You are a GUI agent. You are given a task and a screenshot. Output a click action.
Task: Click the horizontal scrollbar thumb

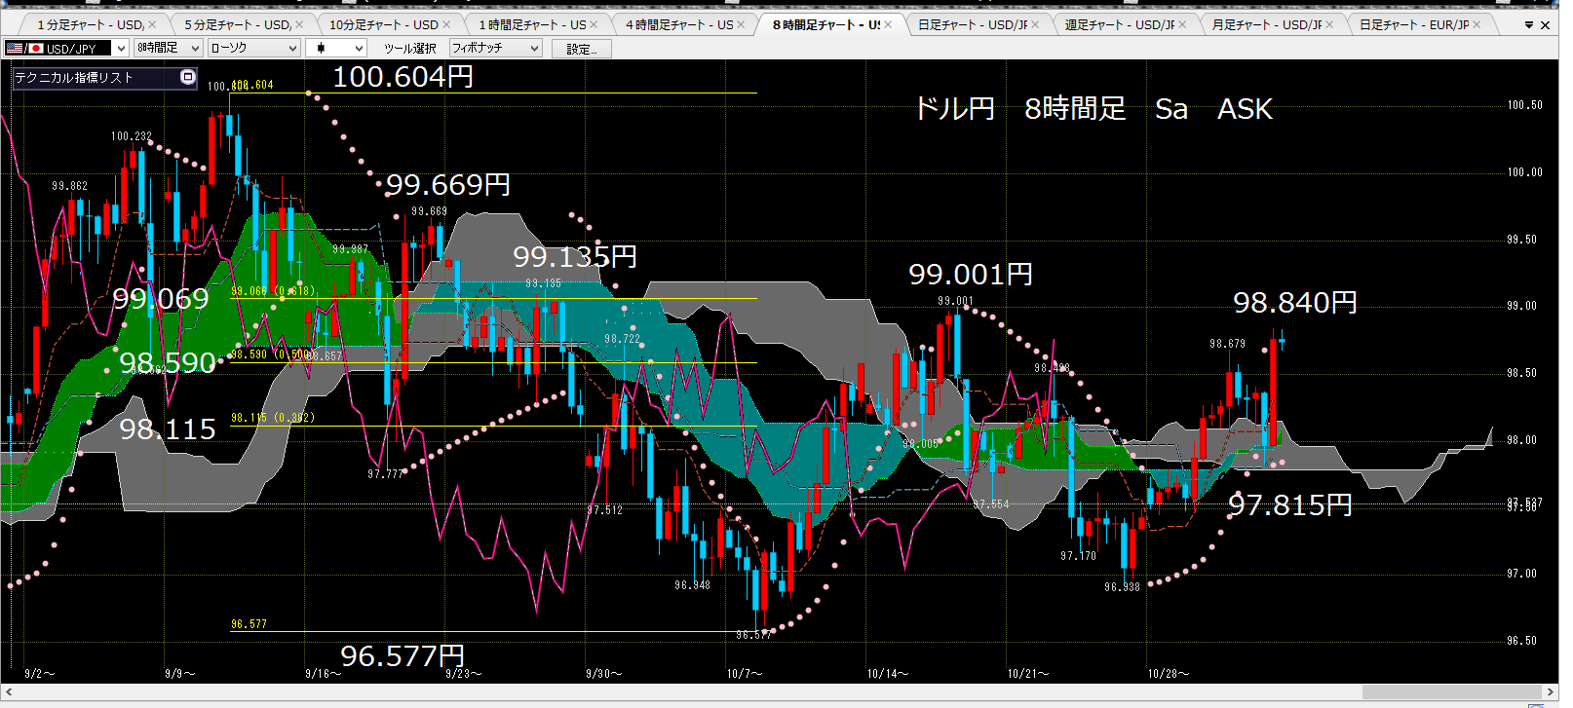[x=1451, y=691]
